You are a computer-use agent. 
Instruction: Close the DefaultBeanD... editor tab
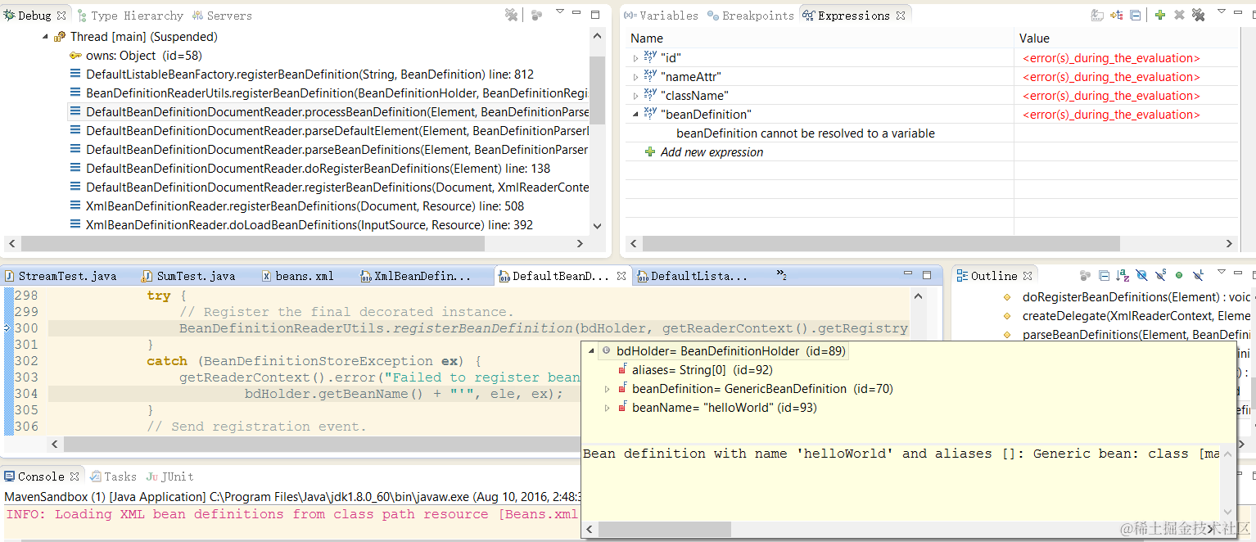click(x=621, y=276)
